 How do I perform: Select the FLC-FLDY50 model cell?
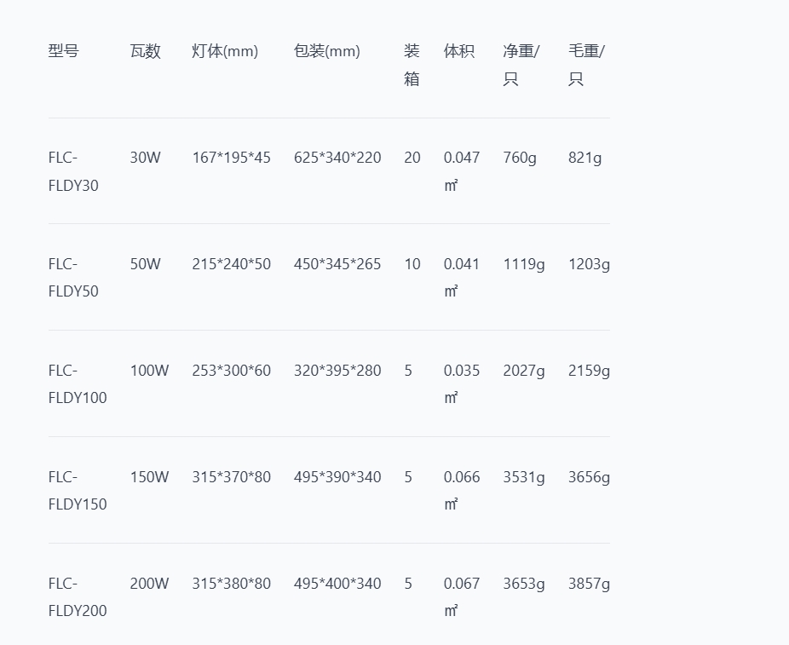tap(73, 278)
